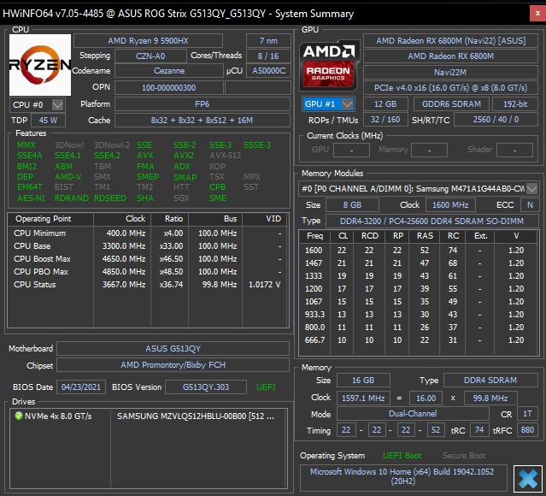Click the Cezanne codename field
This screenshot has height=496, width=546.
pos(169,71)
